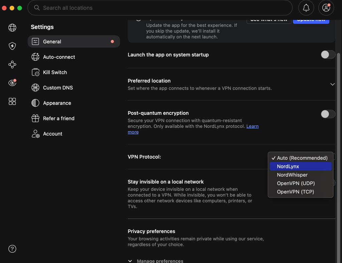The height and width of the screenshot is (263, 342).
Task: Open Kill Switch settings section
Action: tap(74, 72)
